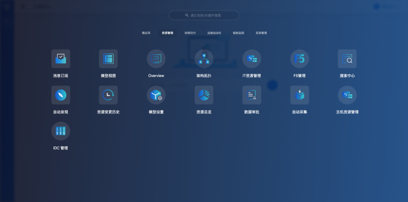Open 架构拓扑 topology icon
408x202 pixels.
coord(204,59)
